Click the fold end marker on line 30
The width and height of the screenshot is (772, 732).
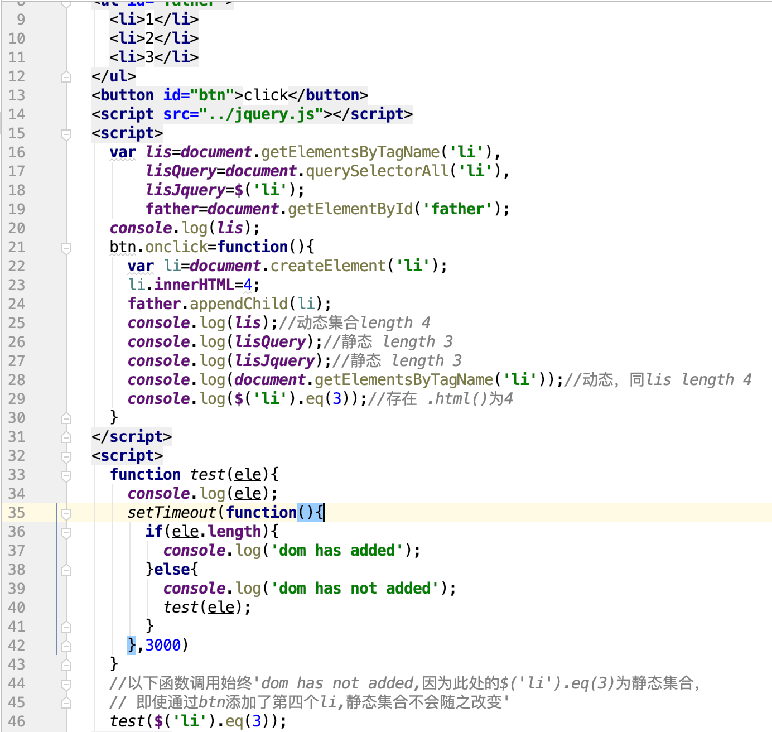66,418
